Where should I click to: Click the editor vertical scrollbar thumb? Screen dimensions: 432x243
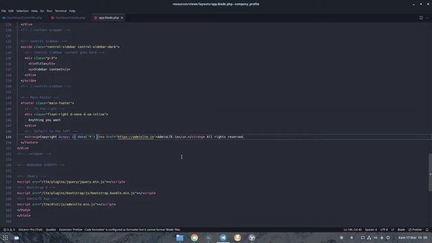tap(431, 172)
